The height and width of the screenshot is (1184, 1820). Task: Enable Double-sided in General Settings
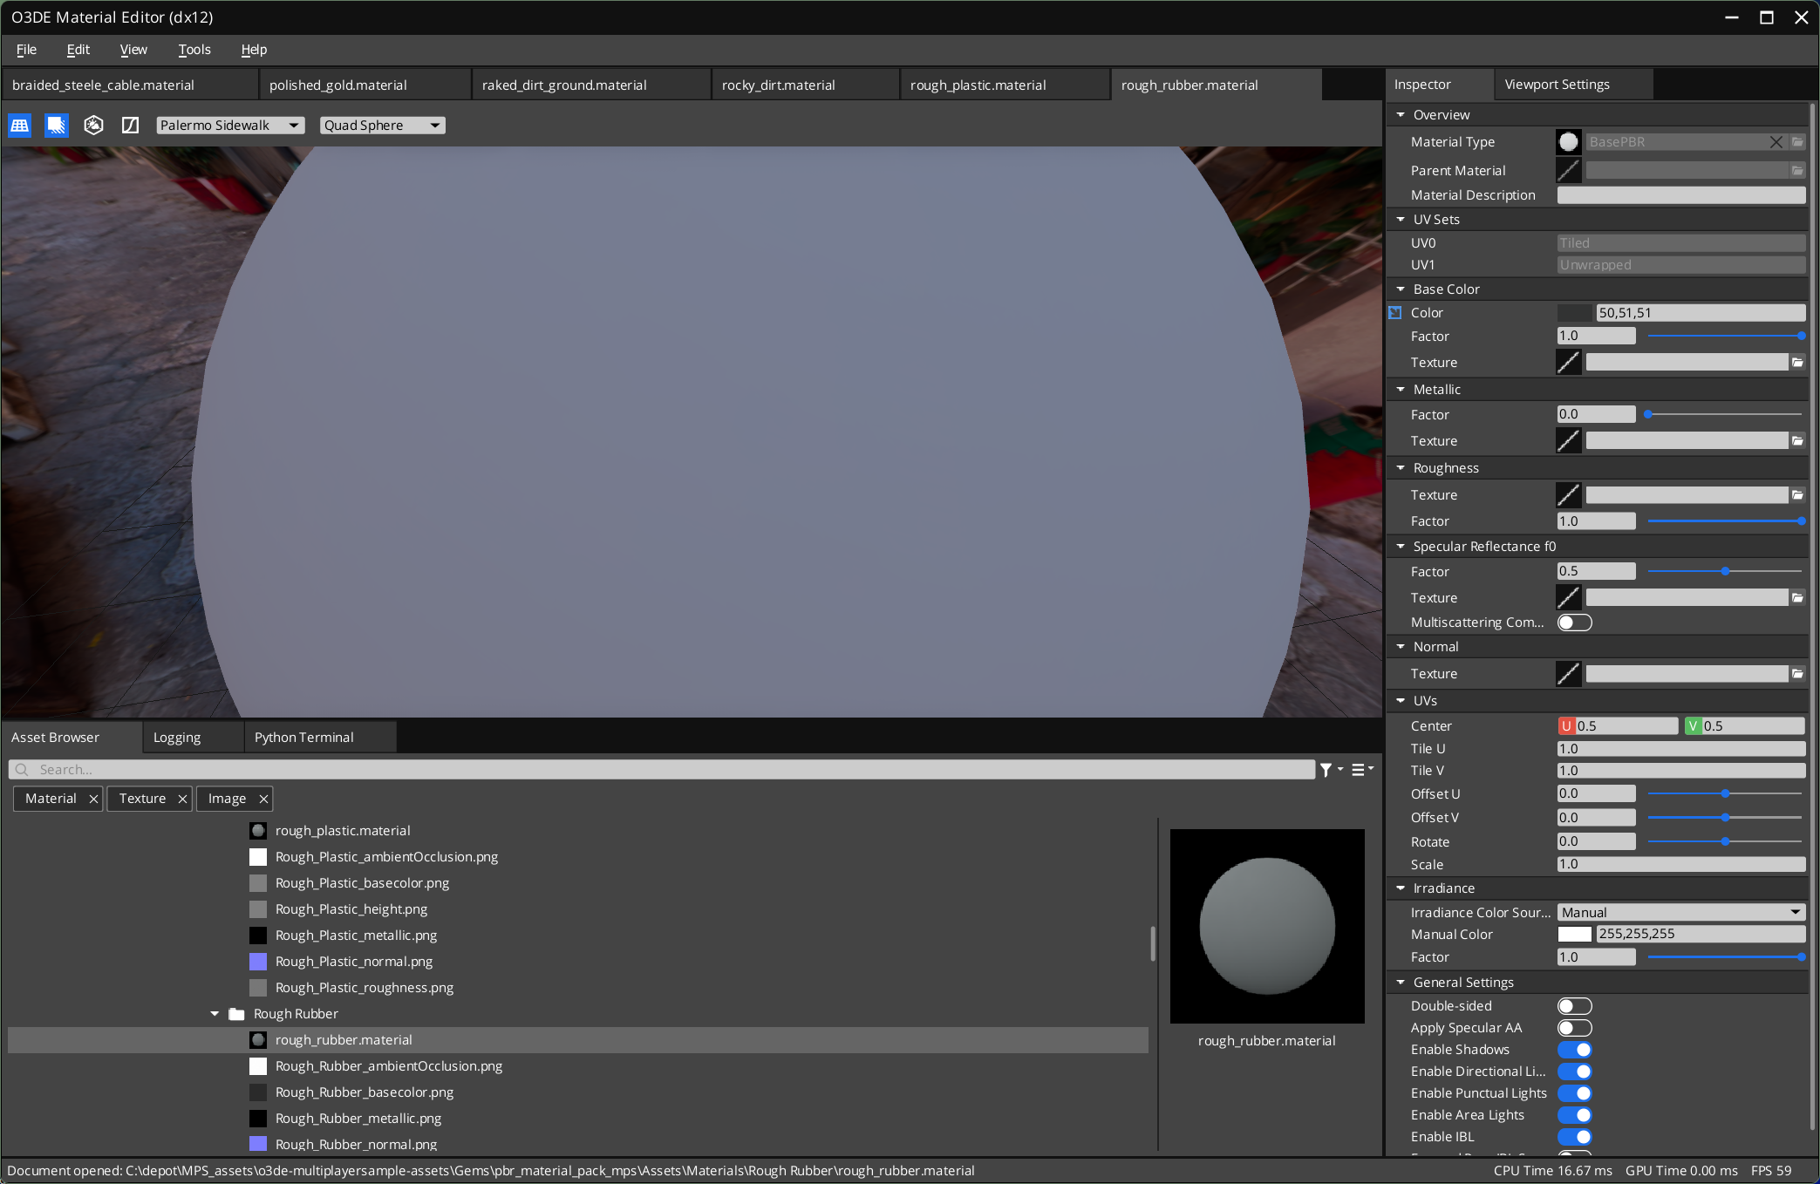pos(1574,1005)
